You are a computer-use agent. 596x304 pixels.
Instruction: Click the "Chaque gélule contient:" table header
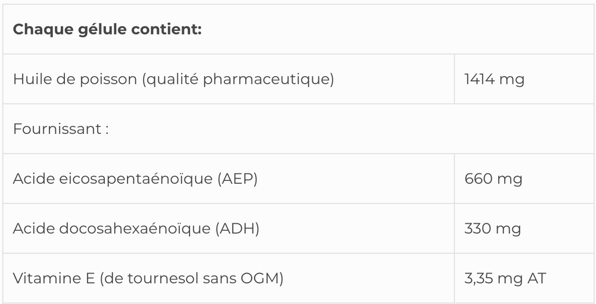(x=107, y=29)
